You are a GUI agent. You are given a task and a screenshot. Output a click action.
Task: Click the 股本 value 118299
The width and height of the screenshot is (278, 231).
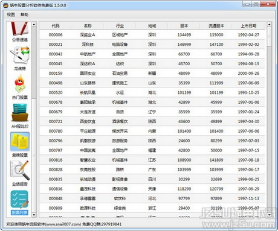[184, 189]
